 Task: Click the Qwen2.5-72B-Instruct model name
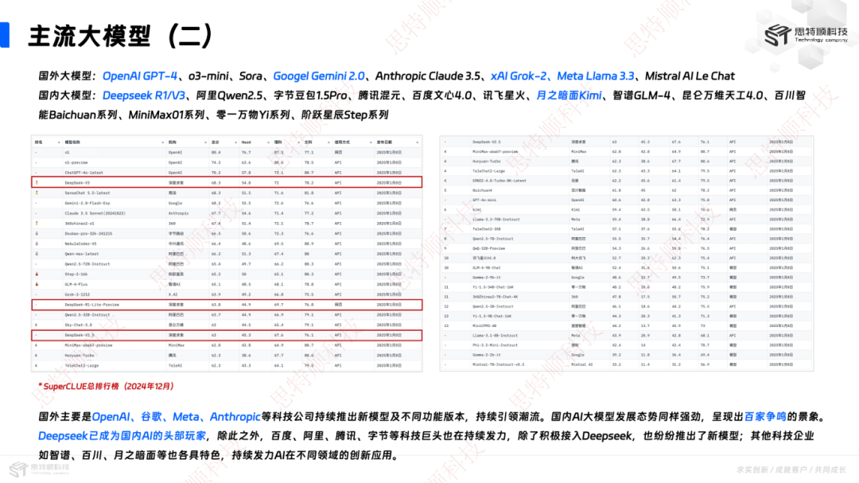(x=87, y=263)
